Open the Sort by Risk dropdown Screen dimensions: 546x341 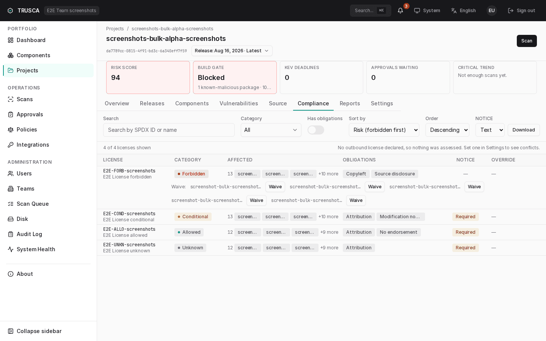[384, 130]
